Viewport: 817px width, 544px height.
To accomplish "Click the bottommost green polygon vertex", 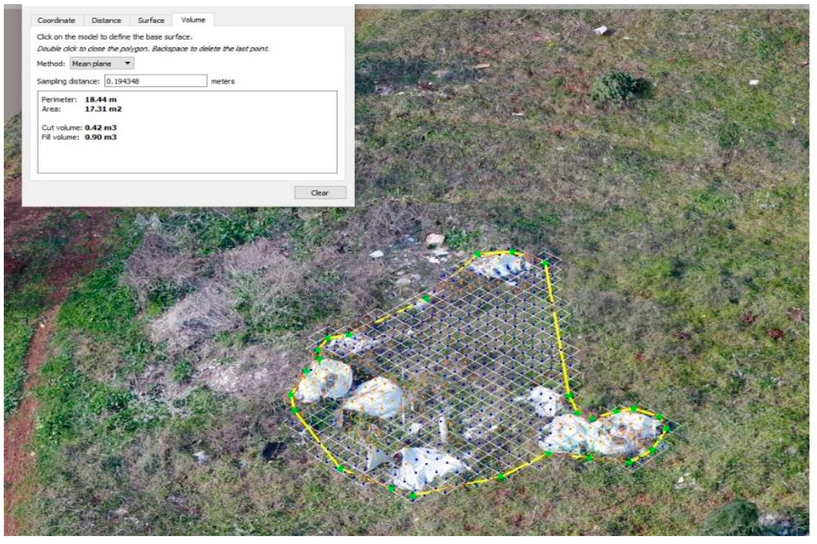I will 412,496.
